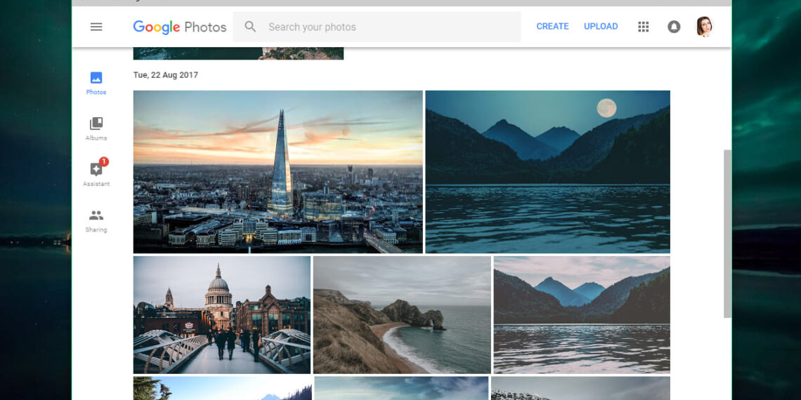The width and height of the screenshot is (801, 400).
Task: Open the moonlit mountain lake photo
Action: [547, 171]
